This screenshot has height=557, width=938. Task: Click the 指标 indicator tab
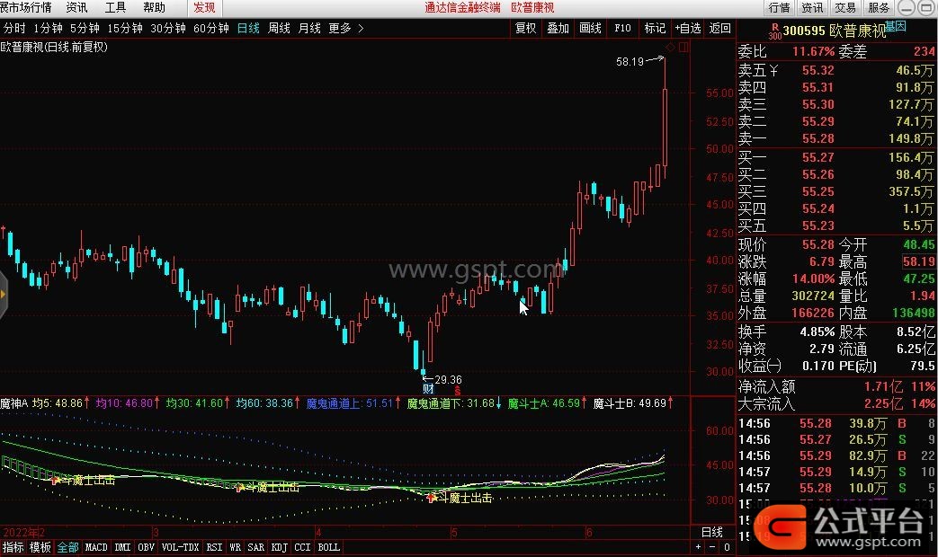(13, 547)
